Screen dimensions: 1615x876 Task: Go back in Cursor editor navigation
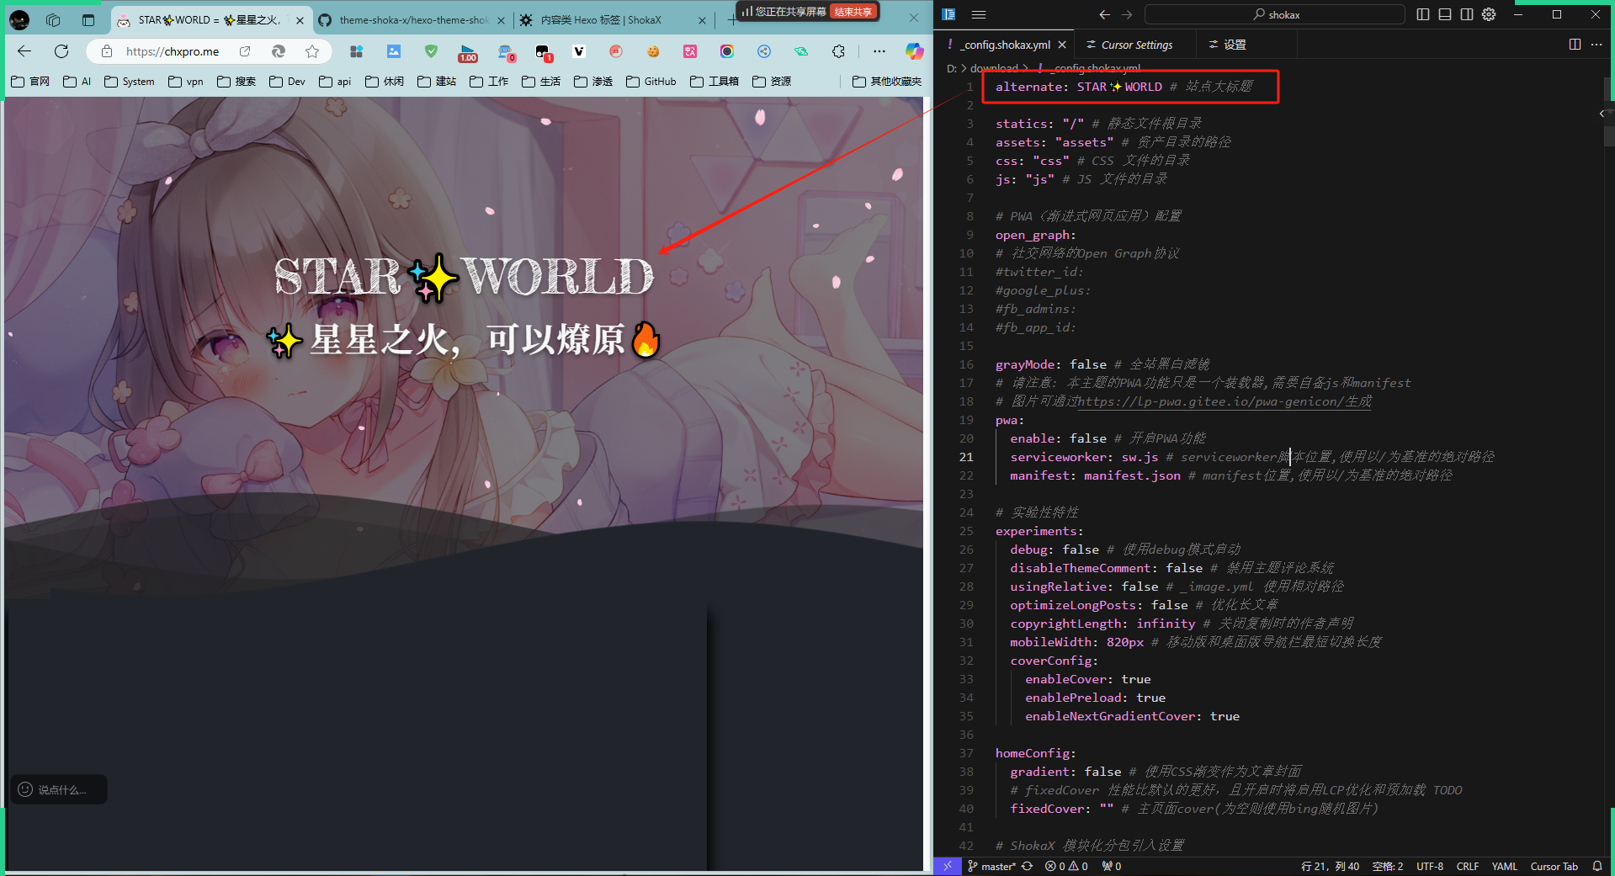pyautogui.click(x=1105, y=14)
